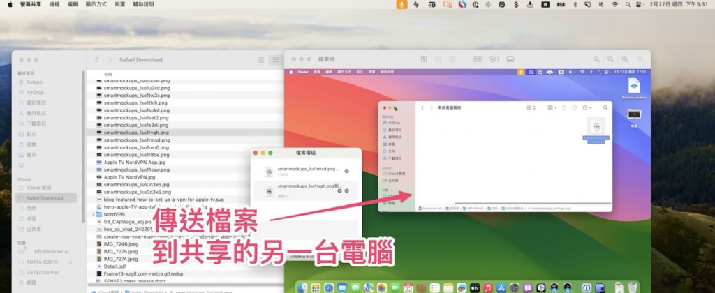Screen dimensions: 715x293
Task: Select AirDrop in the Safari Download window sidebar
Action: [x=35, y=93]
